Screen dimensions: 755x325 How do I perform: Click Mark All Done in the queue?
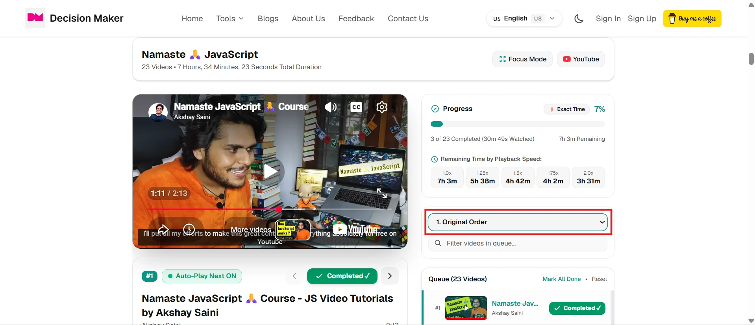point(562,279)
